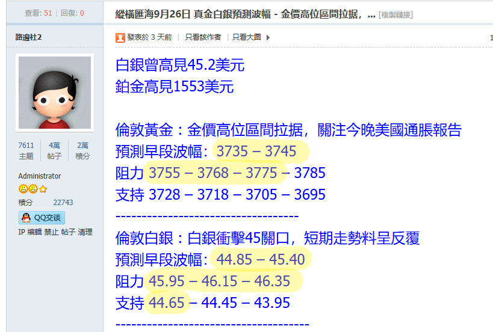Screen dimensions: 493x332
Task: Switch to 只看大圖 view
Action: pos(247,37)
